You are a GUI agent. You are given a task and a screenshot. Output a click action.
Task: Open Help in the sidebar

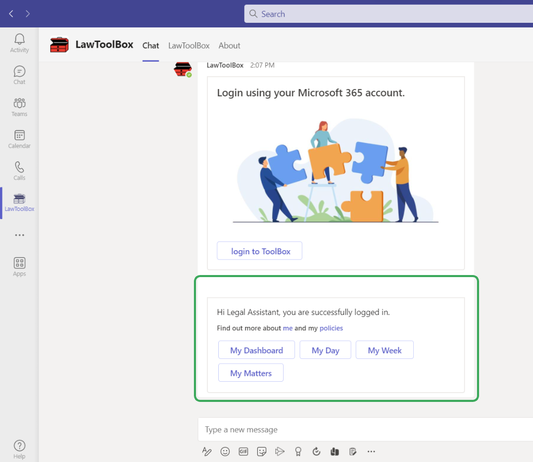point(19,450)
